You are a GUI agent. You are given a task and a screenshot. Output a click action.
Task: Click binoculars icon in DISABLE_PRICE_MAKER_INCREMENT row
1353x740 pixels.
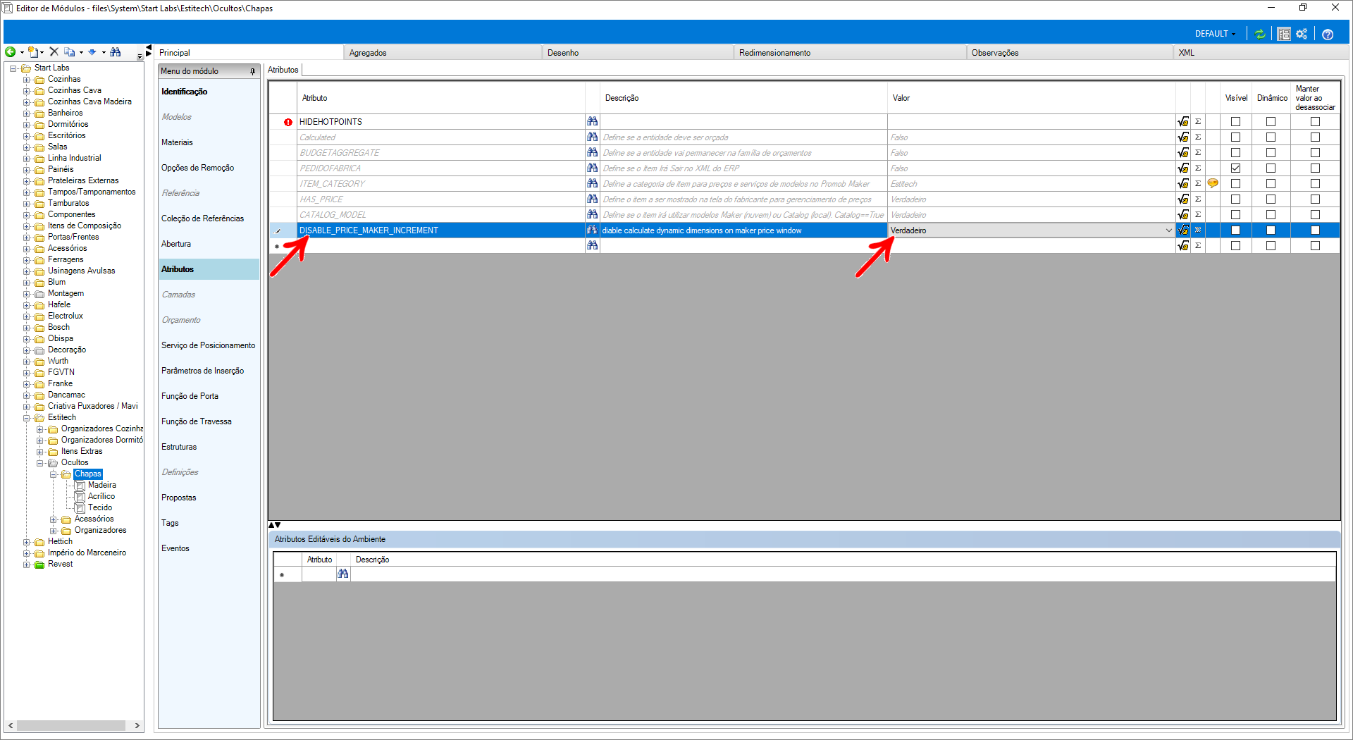click(x=592, y=230)
